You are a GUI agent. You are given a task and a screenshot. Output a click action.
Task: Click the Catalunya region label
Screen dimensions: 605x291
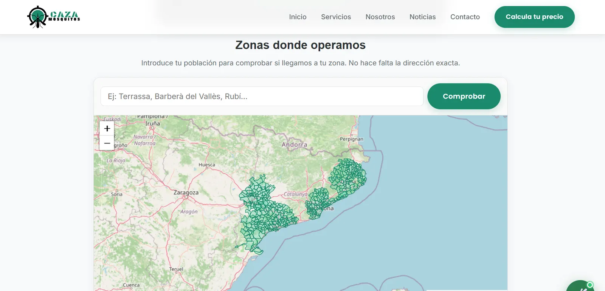coord(295,194)
